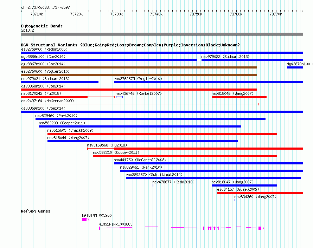Click nsv979021 (Sudmant2013) blue bar
313x248 pixels.
click(59, 82)
